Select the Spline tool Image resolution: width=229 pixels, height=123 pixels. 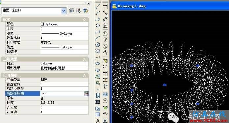(x=98, y=58)
